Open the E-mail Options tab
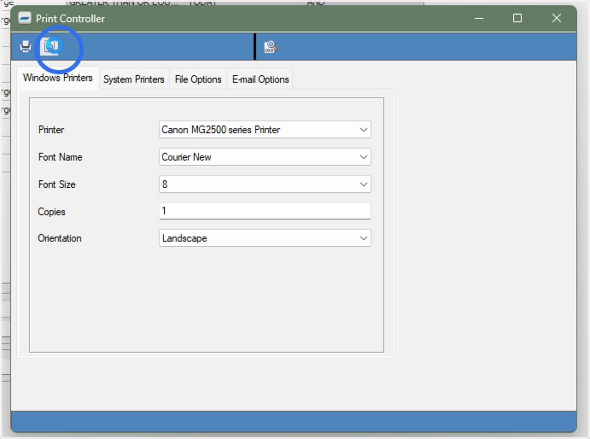Viewport: 590px width, 439px height. click(261, 79)
